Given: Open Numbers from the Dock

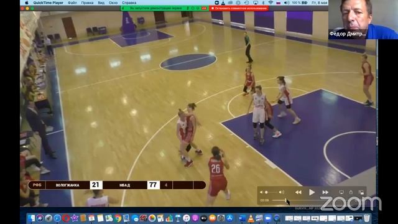Looking at the screenshot, I should click(169, 218).
